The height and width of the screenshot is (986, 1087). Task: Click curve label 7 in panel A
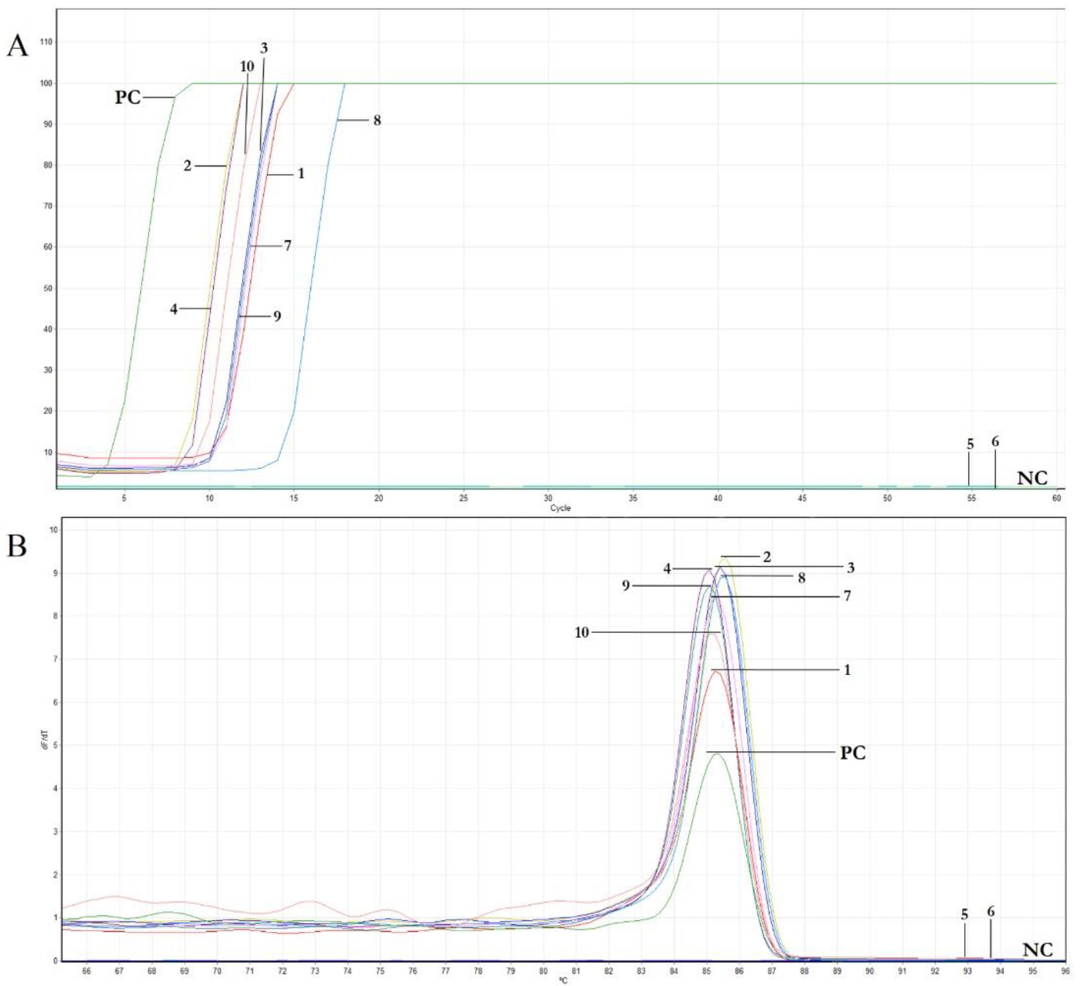287,246
